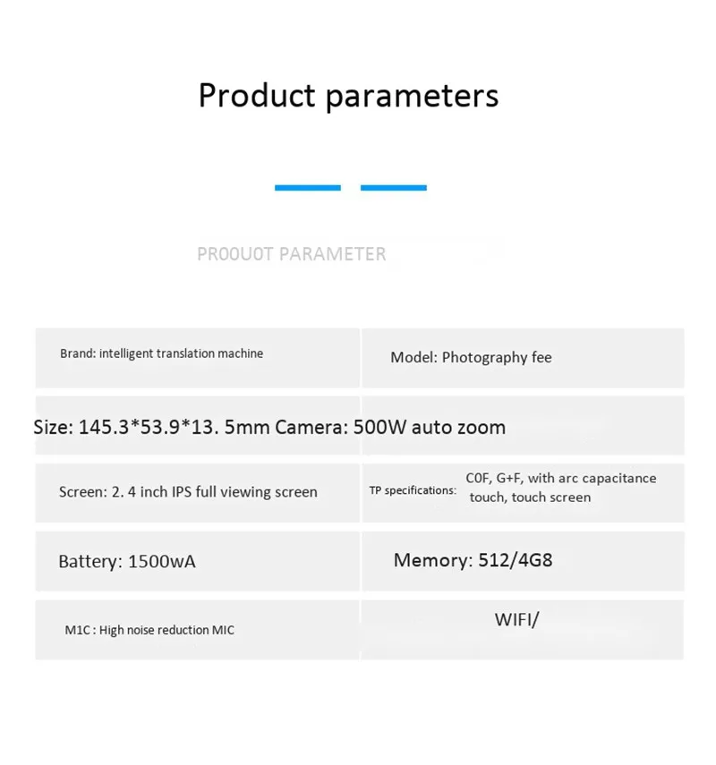Click the left blue divider bar
716x765 pixels.
pyautogui.click(x=308, y=188)
